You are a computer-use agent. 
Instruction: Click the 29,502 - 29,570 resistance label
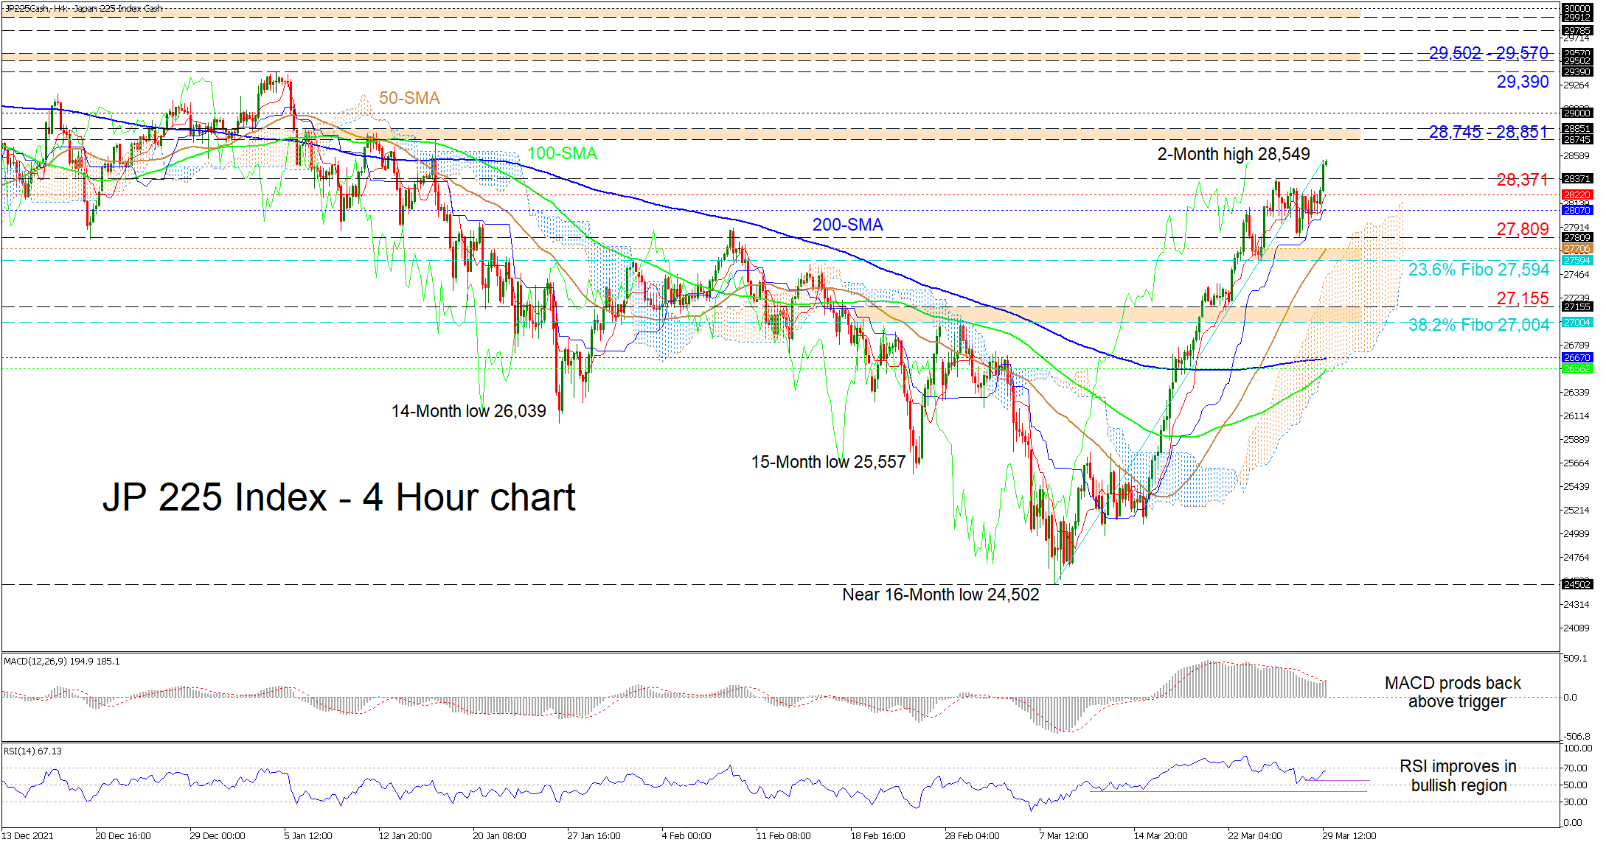click(x=1488, y=53)
